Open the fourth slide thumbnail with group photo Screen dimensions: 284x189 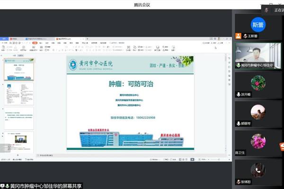coord(19,142)
